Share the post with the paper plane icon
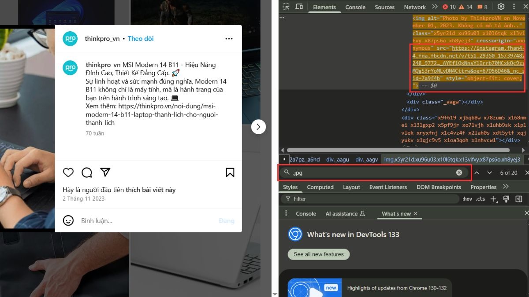The image size is (529, 297). pyautogui.click(x=105, y=172)
